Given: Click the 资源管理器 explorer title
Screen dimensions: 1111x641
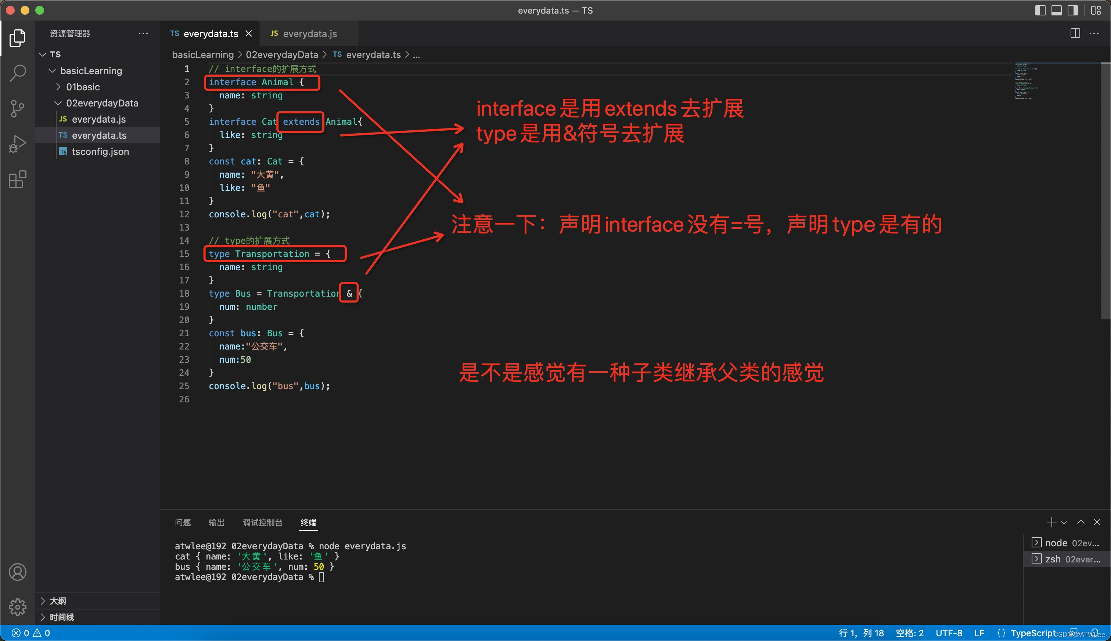Looking at the screenshot, I should click(69, 33).
